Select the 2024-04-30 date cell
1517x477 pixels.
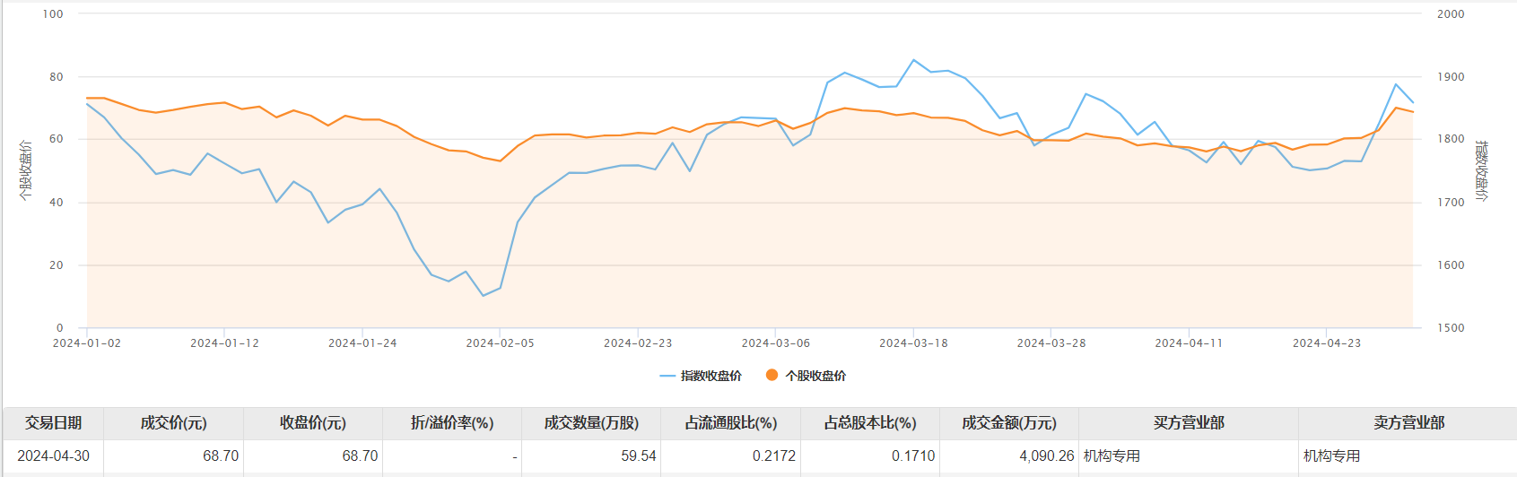[53, 456]
